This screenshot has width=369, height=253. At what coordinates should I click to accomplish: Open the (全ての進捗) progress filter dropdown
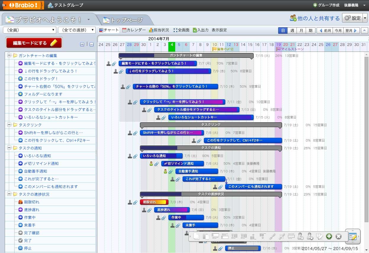tap(77, 30)
